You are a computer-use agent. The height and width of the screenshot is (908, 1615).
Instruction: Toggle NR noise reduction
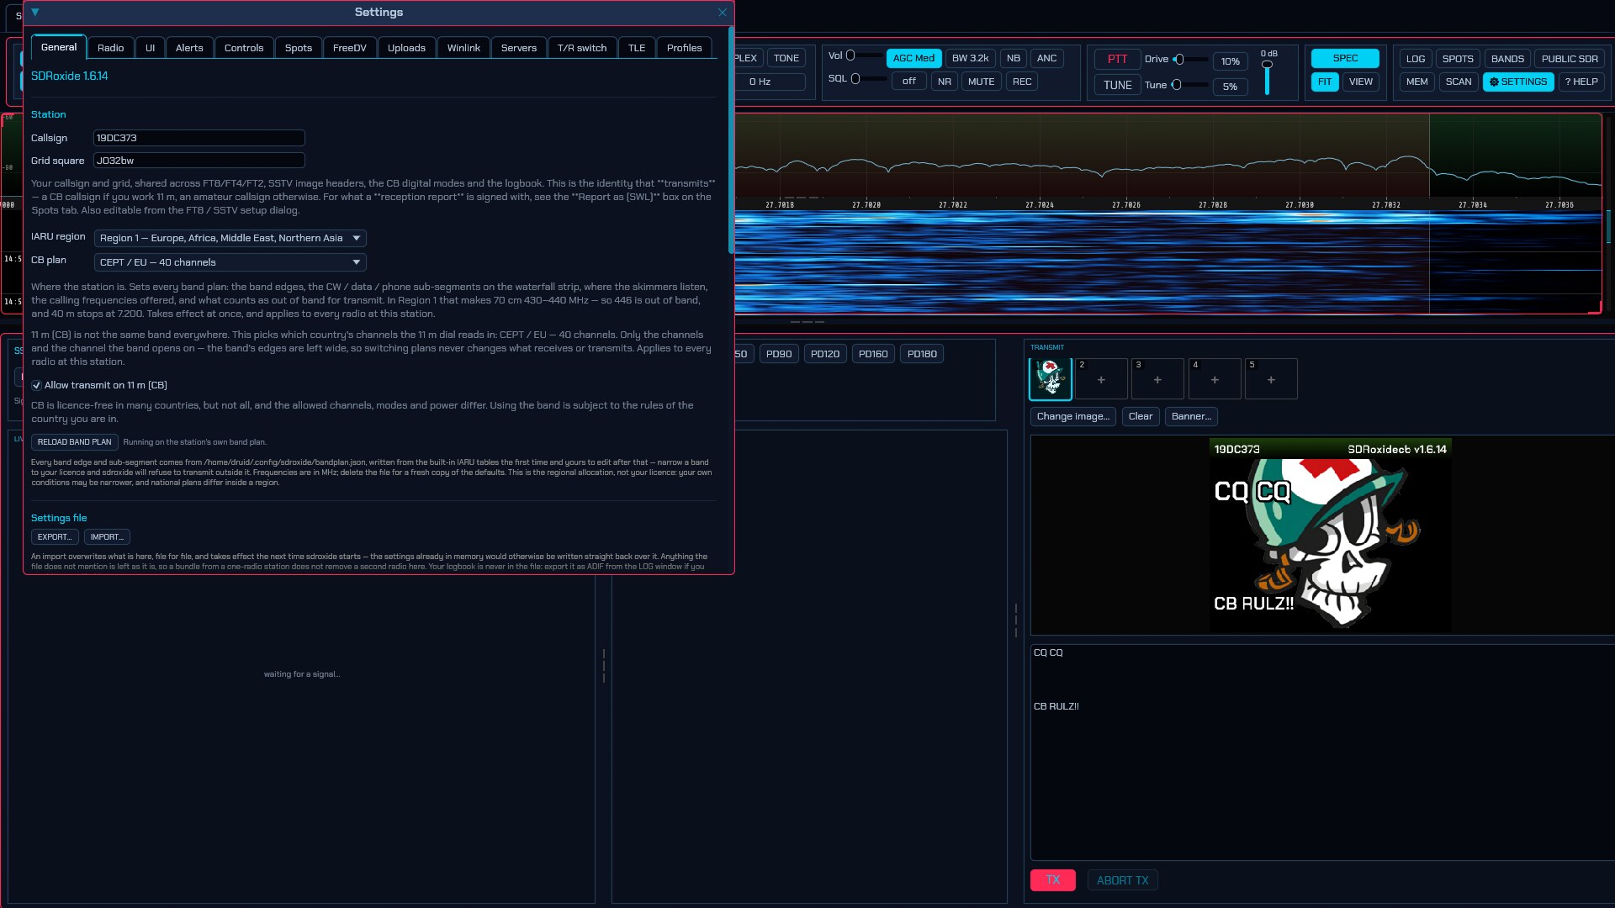945,82
